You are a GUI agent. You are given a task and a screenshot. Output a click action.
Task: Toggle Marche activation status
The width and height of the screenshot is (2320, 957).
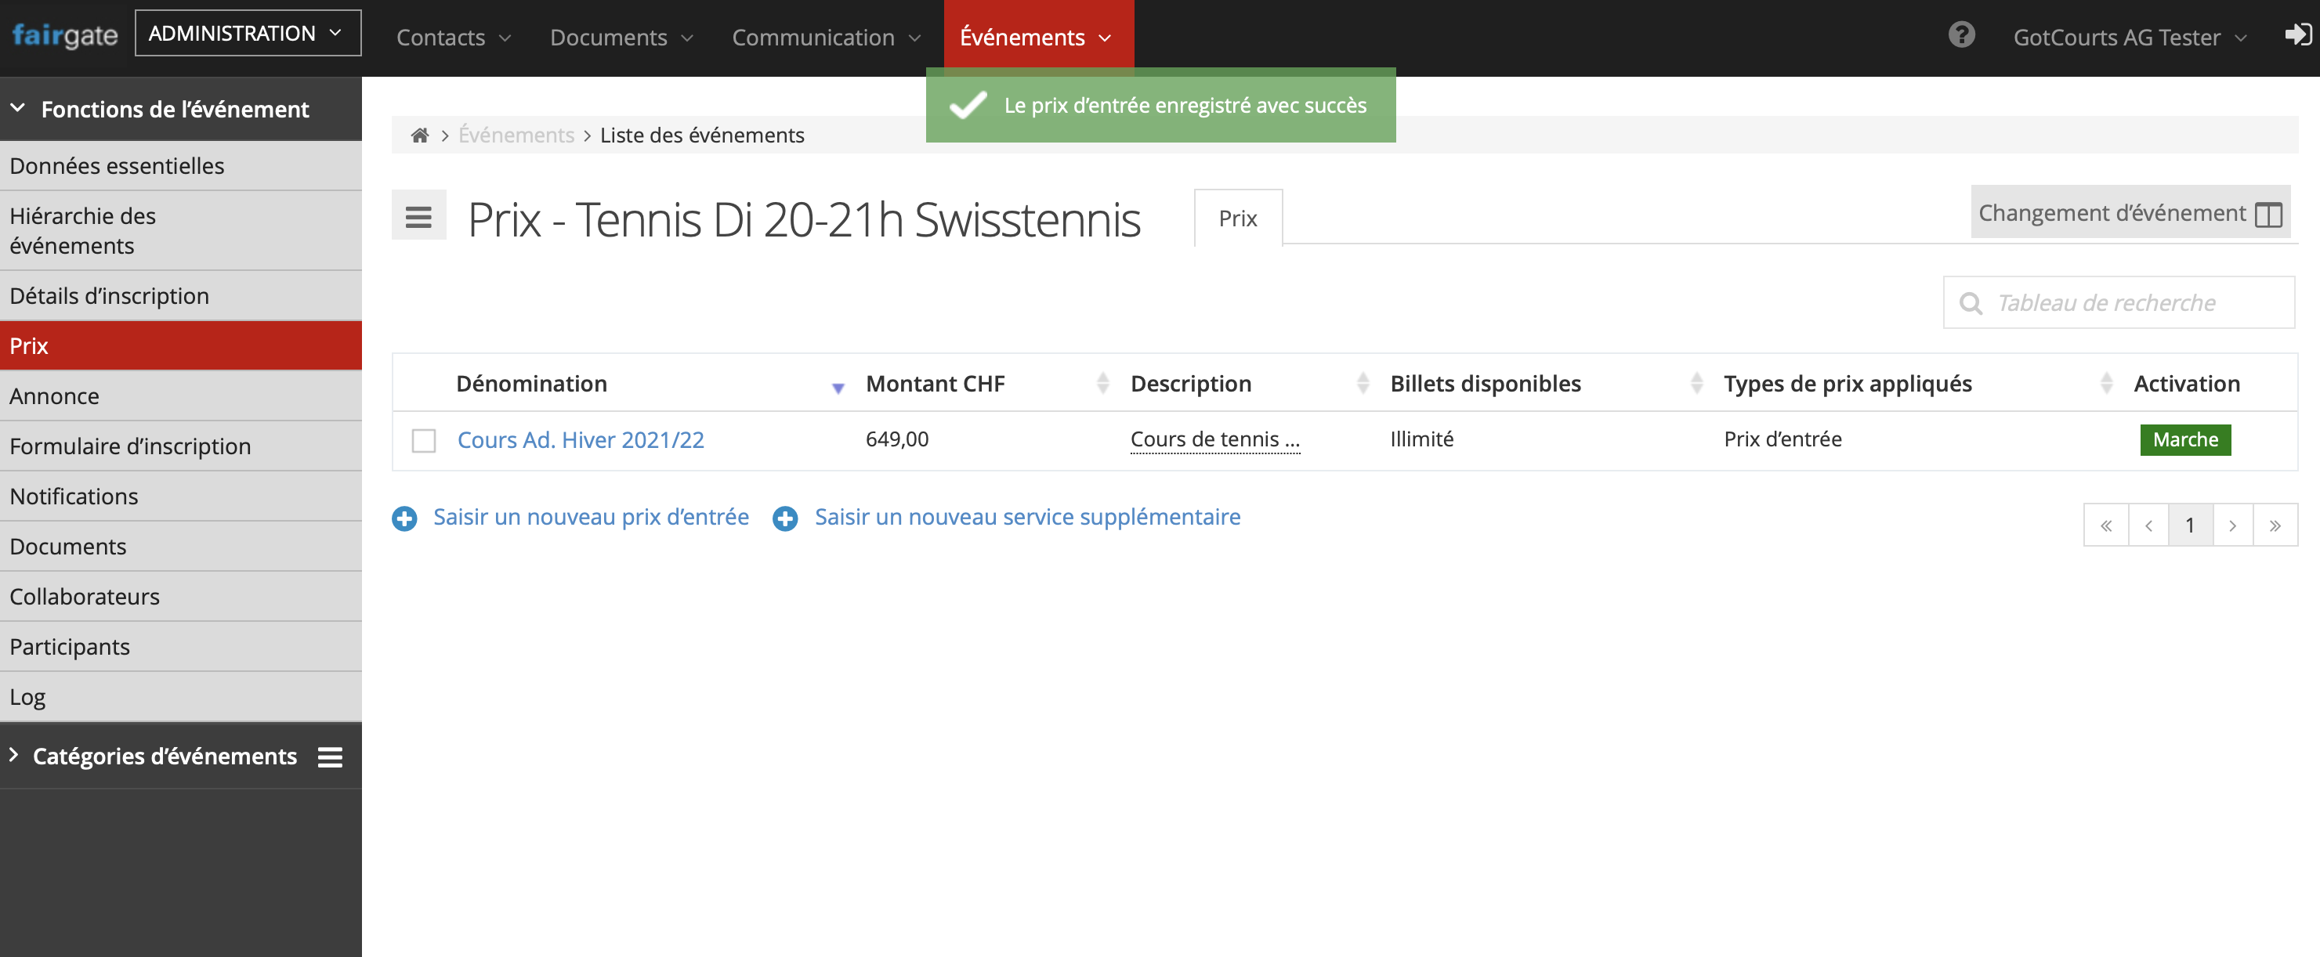click(x=2185, y=439)
